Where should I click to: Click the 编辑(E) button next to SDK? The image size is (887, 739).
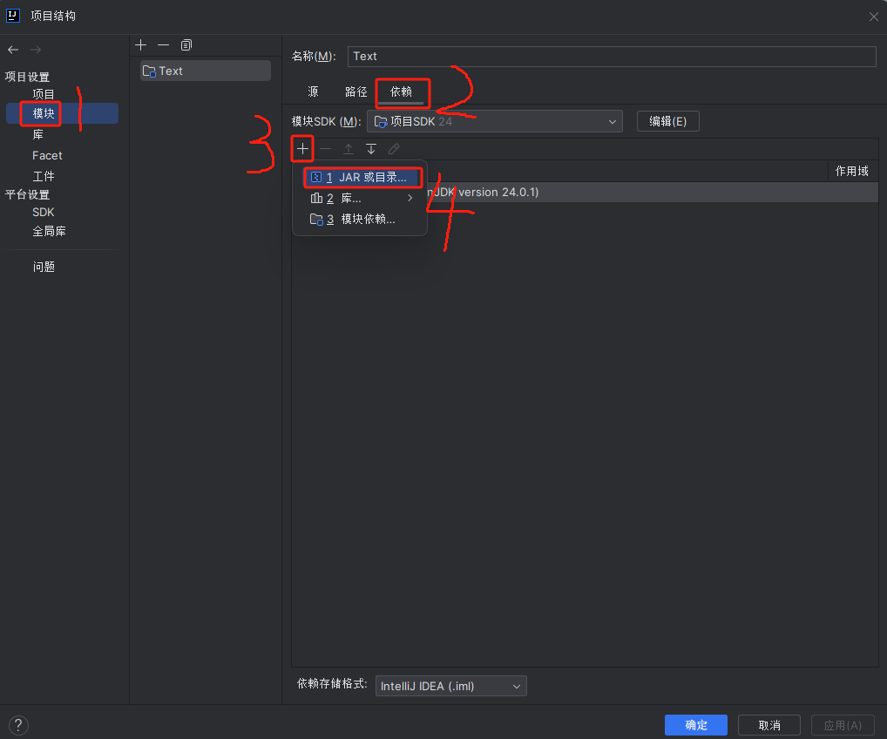click(667, 121)
